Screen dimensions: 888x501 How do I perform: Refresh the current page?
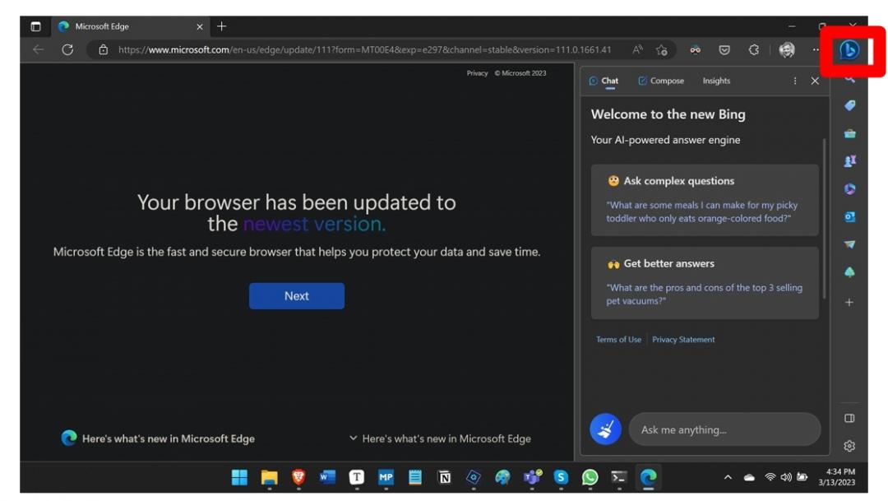click(x=67, y=50)
